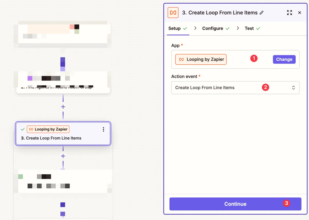Screen dimensions: 309x220
Task: Click the Looping by Zapier icon in panel header
Action: point(173,13)
